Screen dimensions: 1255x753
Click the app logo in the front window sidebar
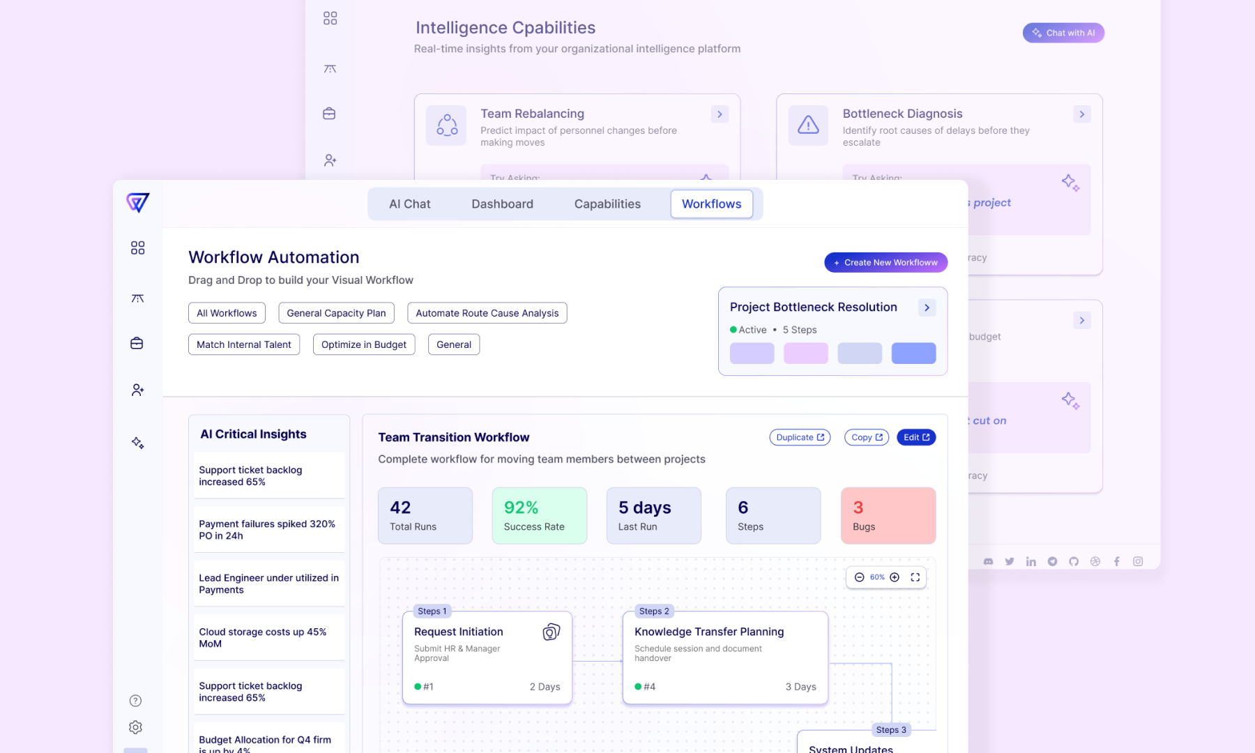137,202
